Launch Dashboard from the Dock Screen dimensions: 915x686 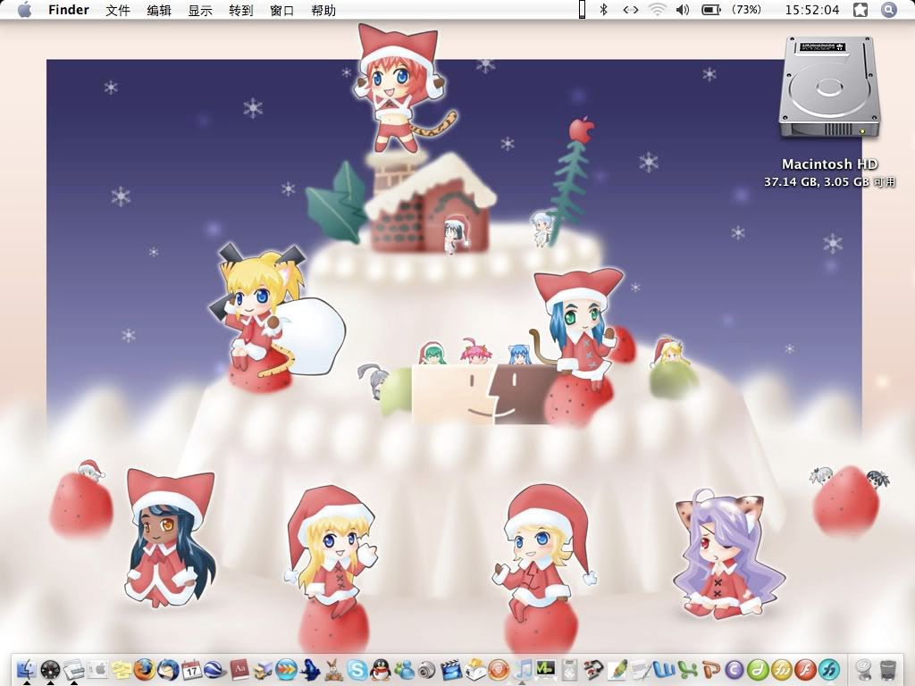click(50, 670)
